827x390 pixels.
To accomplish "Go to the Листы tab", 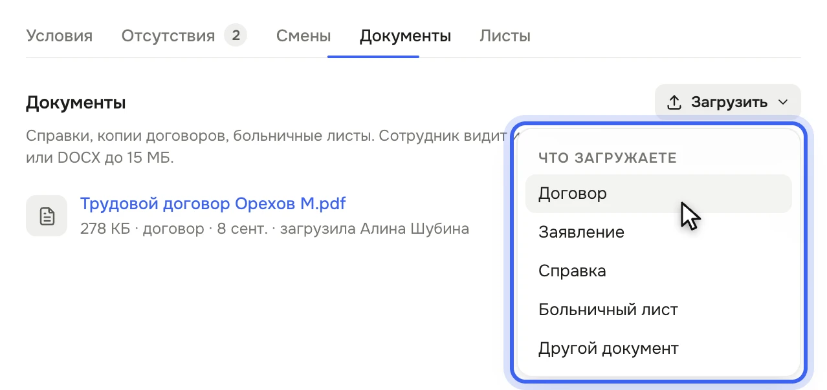I will point(505,36).
